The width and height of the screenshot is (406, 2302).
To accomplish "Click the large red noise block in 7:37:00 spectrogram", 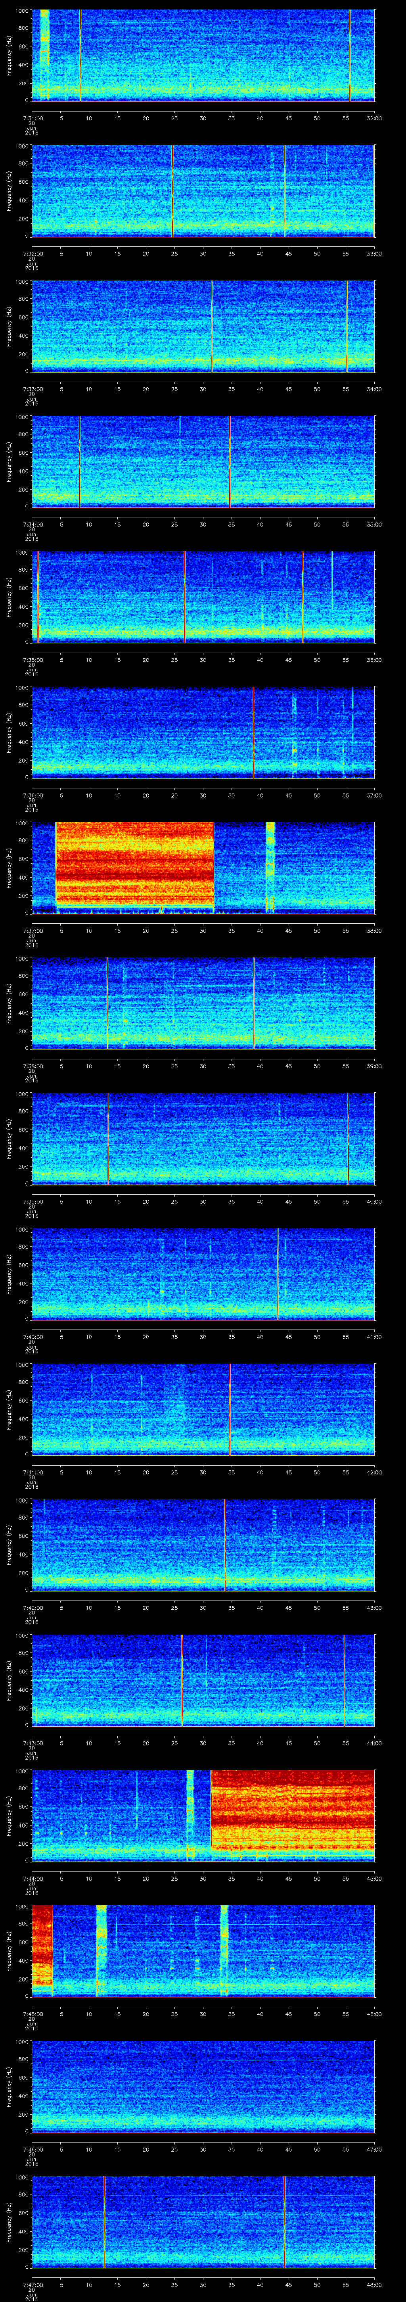I will pyautogui.click(x=135, y=865).
